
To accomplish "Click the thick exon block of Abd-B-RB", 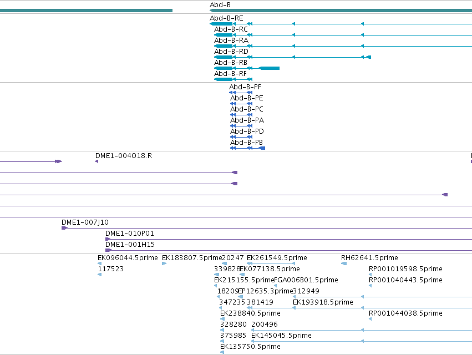I will pos(270,68).
